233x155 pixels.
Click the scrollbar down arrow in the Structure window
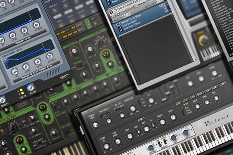click(195, 59)
